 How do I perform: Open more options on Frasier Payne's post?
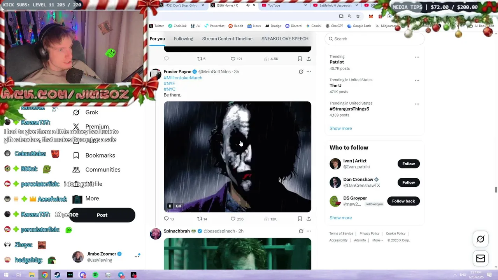point(309,72)
